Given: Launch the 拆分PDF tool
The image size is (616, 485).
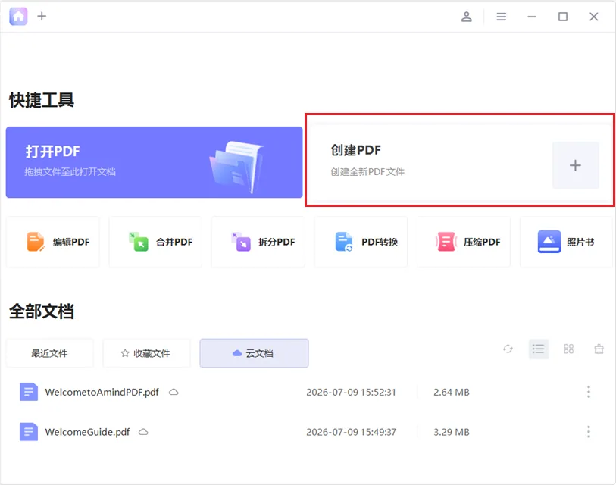Looking at the screenshot, I should point(258,242).
